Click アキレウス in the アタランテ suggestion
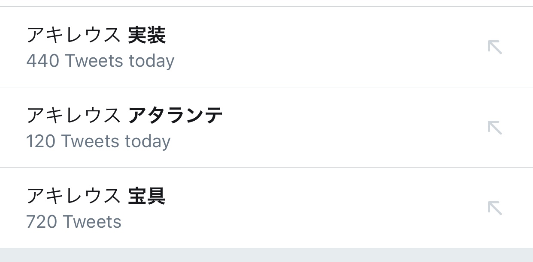The image size is (533, 262). 73,116
